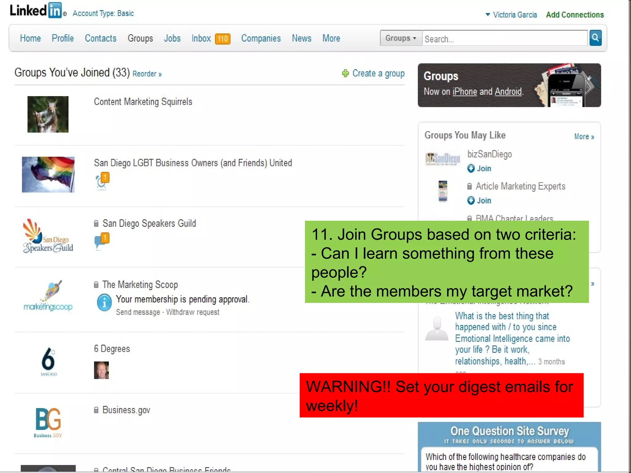Click lock icon beside San Diego Speakers Guild
The width and height of the screenshot is (631, 473).
click(96, 223)
